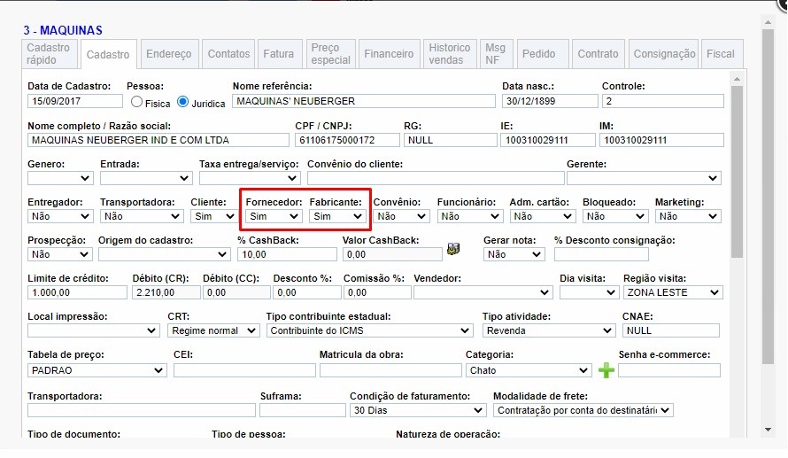Open the Tipo contribuinte estadual dropdown
Screen dimensions: 788x458
coord(369,330)
